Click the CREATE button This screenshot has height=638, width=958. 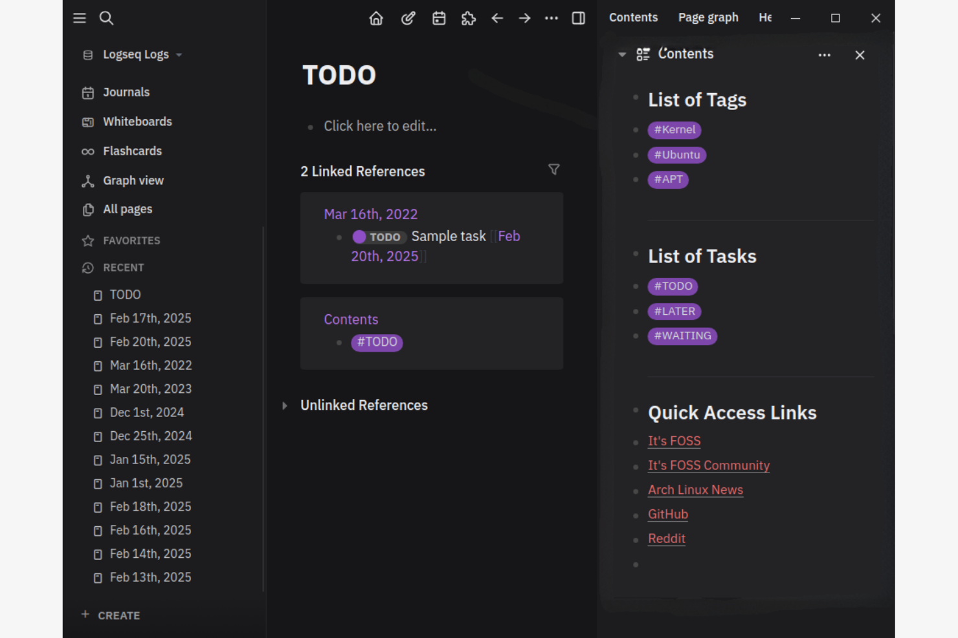click(110, 615)
